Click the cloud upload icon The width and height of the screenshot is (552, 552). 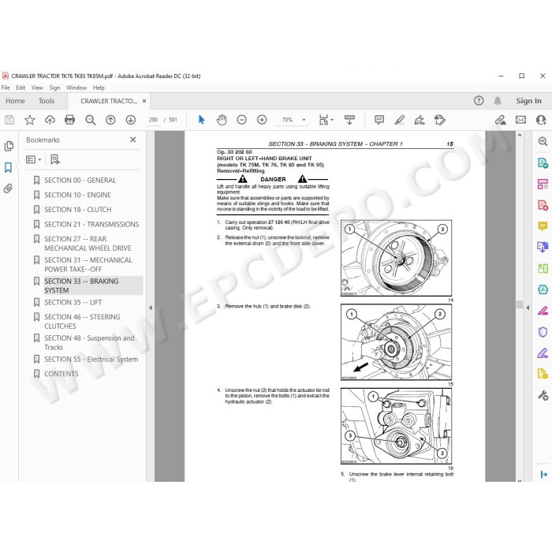50,120
